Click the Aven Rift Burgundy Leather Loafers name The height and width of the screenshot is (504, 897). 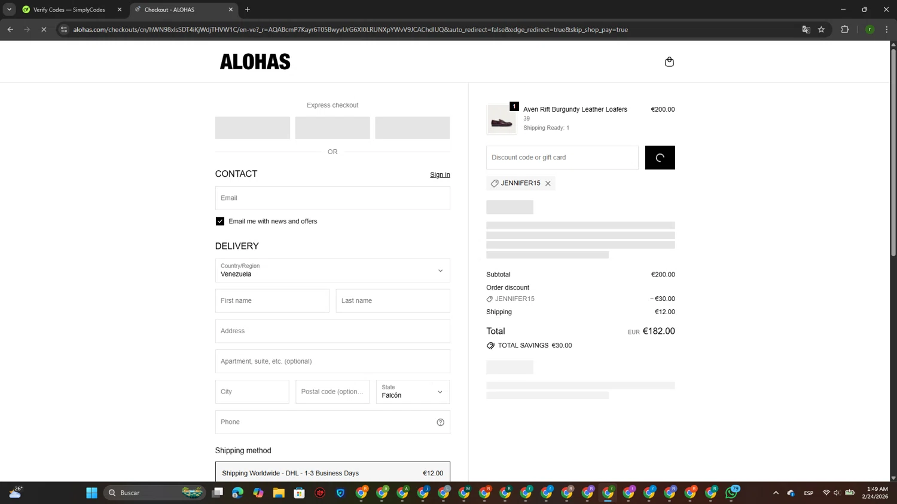(x=575, y=109)
